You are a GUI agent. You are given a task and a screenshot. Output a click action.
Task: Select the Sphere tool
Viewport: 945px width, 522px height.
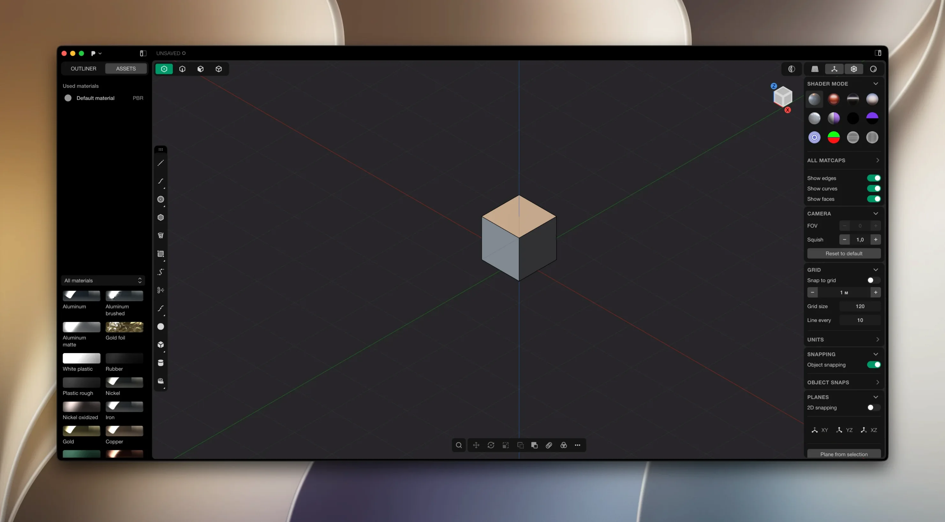pyautogui.click(x=160, y=327)
